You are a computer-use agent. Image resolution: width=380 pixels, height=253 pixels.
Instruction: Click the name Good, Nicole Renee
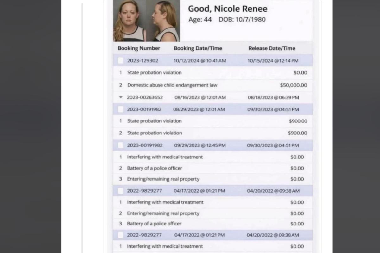pos(228,9)
